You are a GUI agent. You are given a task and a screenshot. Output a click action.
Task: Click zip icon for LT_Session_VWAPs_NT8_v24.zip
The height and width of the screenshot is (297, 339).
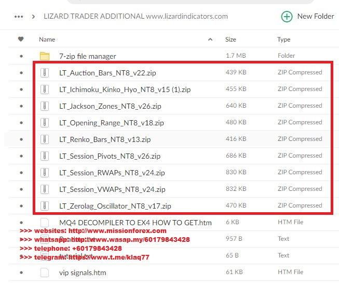pos(45,189)
